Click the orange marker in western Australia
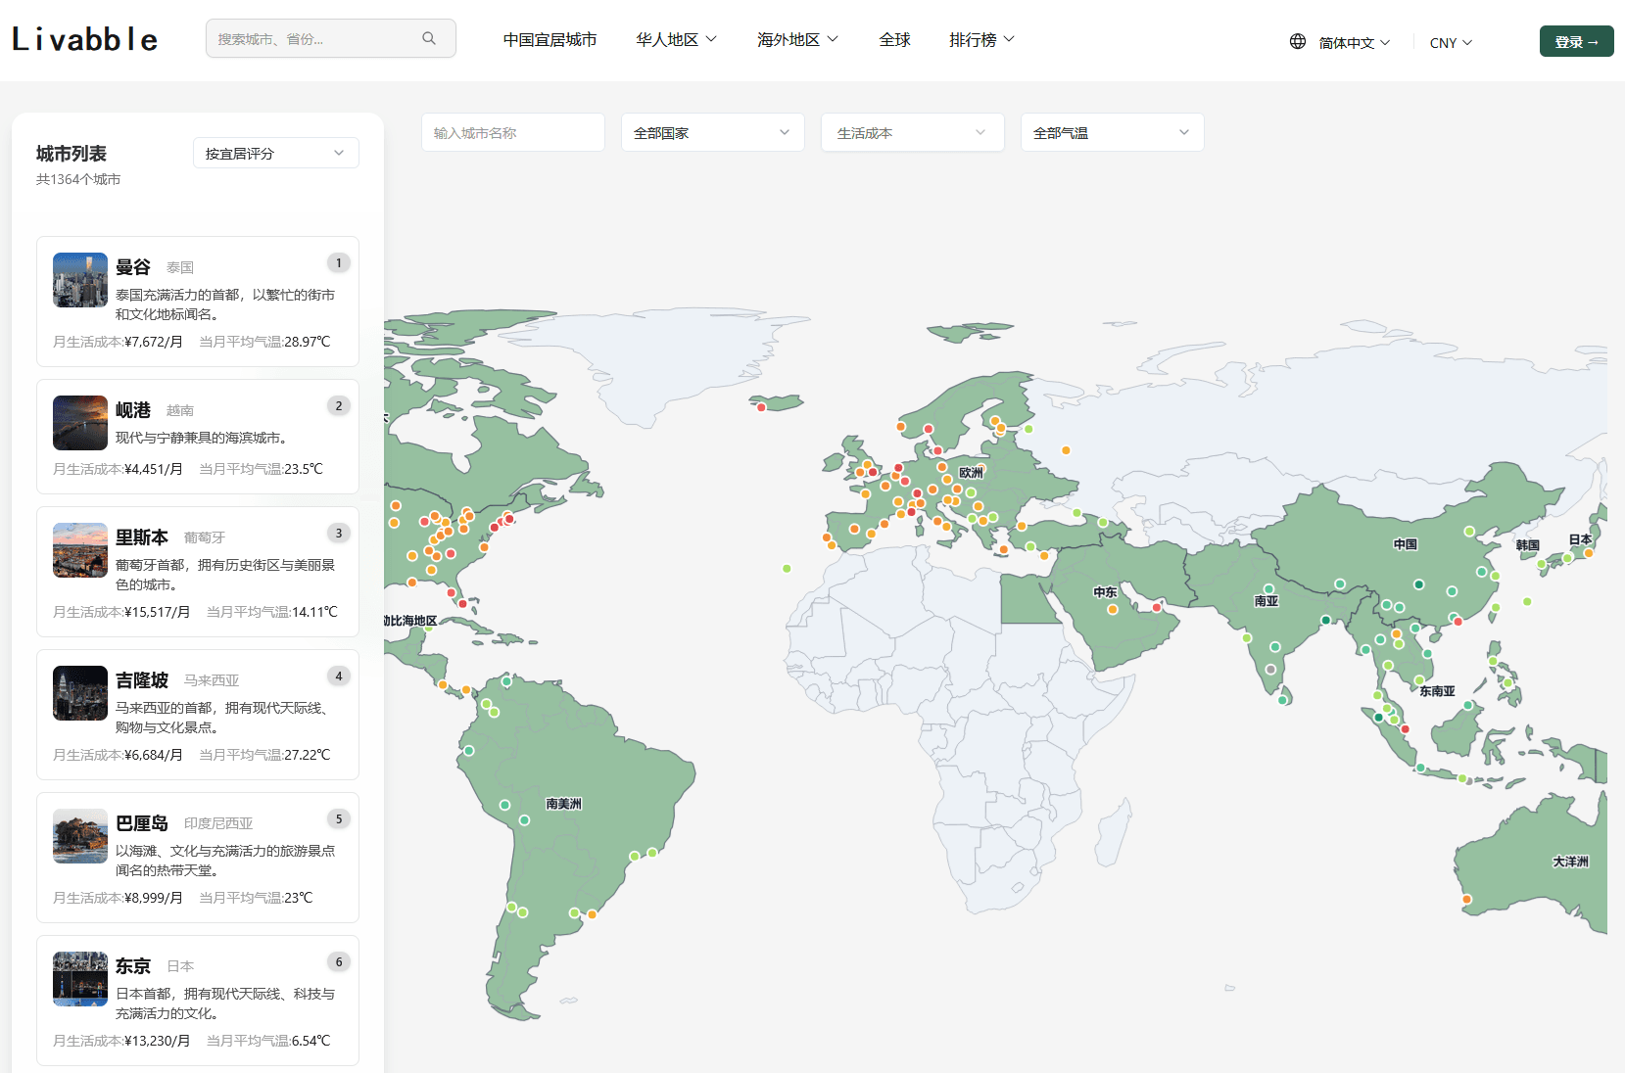Screen dimensions: 1625x1073 (x=1466, y=899)
